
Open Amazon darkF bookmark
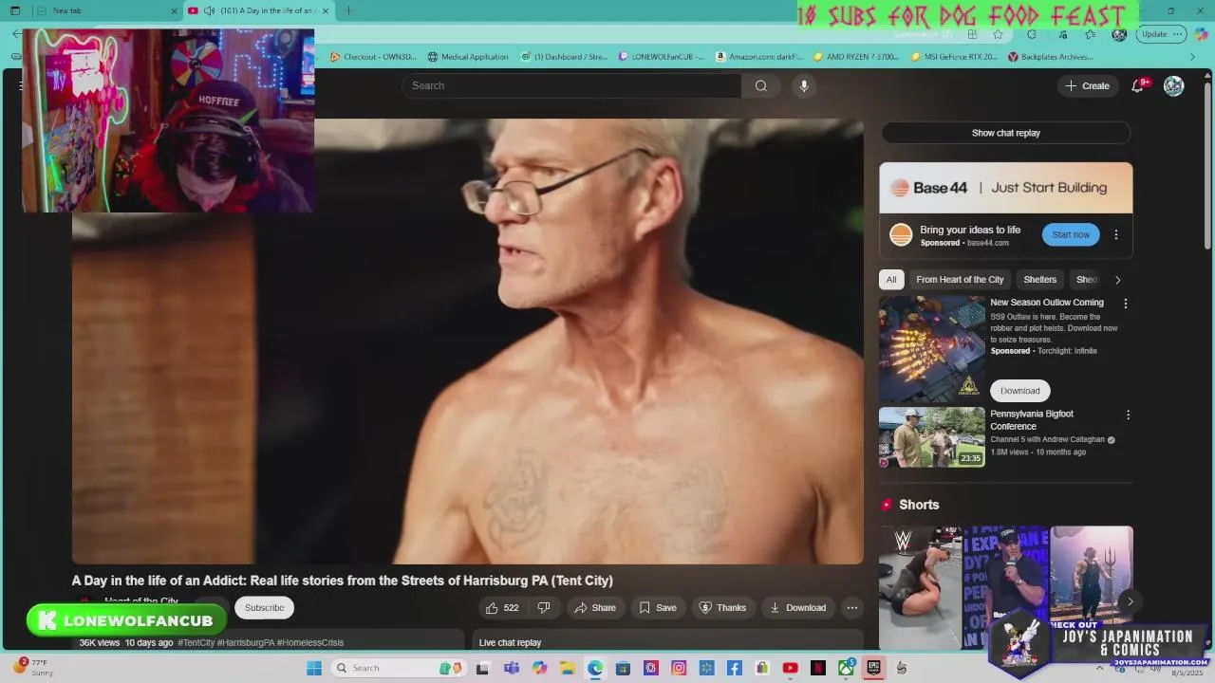pyautogui.click(x=759, y=57)
